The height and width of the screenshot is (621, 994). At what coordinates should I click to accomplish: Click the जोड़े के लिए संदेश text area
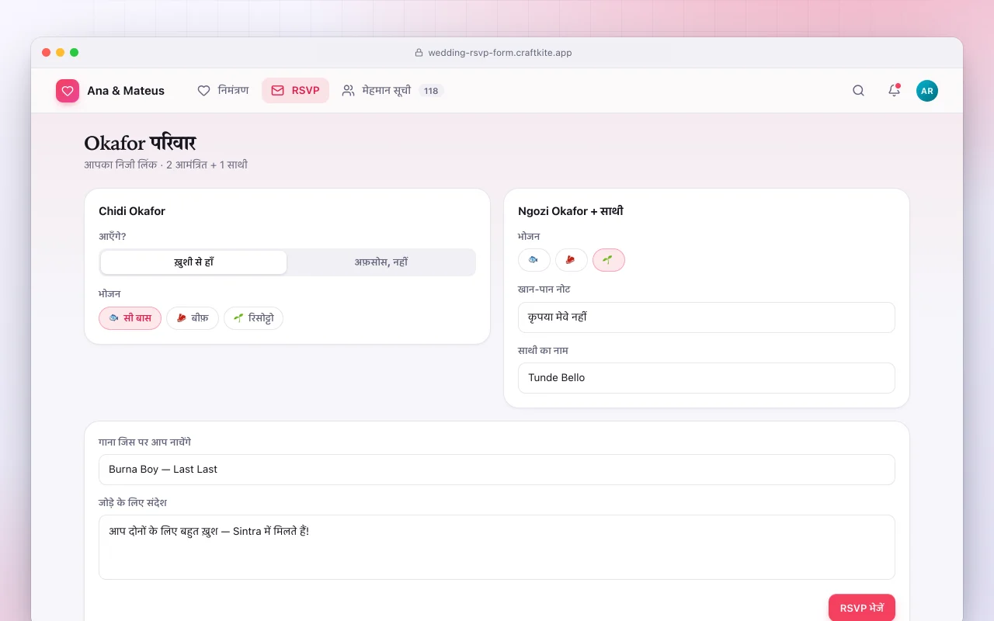tap(497, 547)
